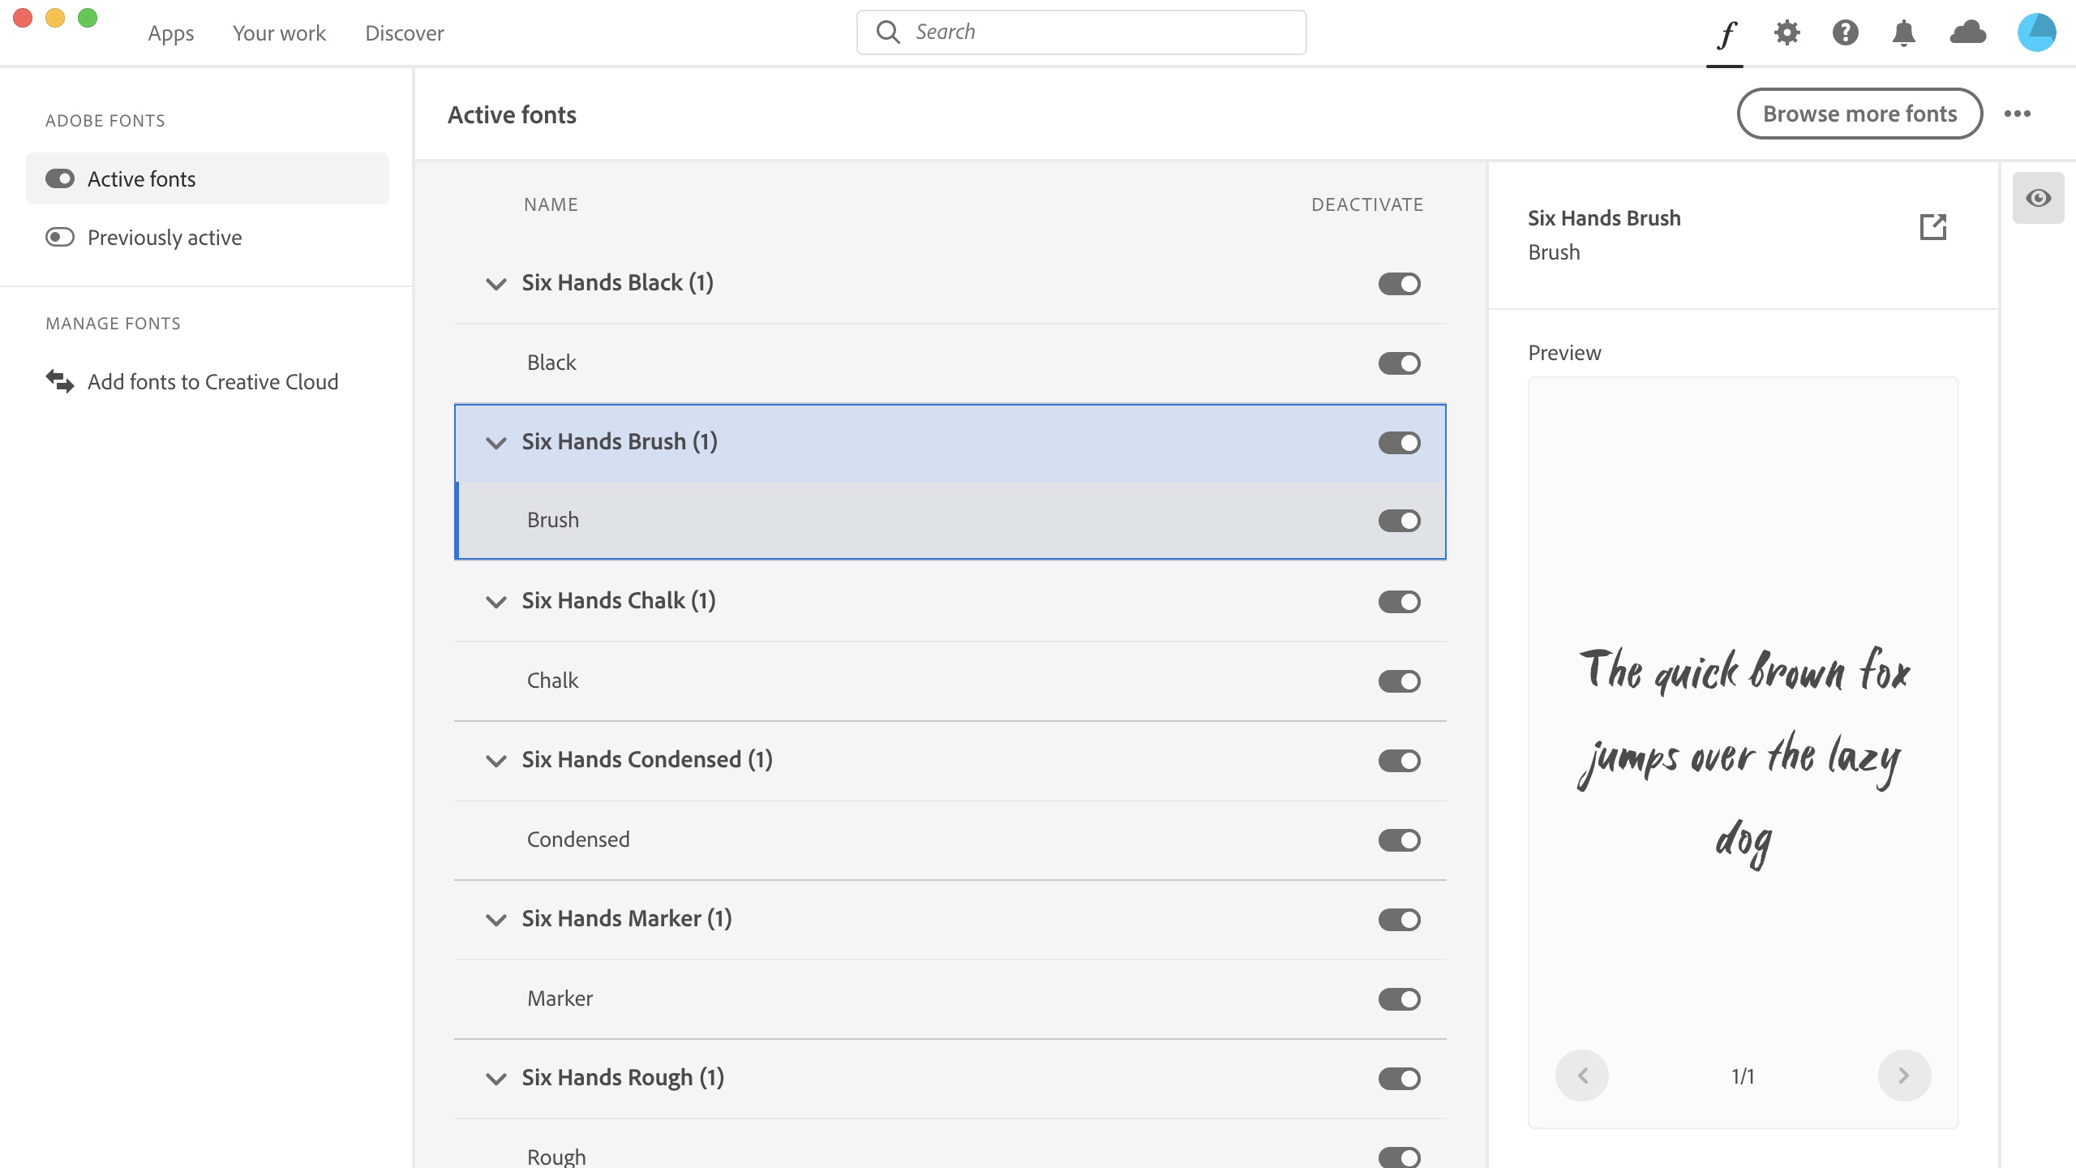Open the Settings gear icon
Screen dimensions: 2076x1168
[x=1786, y=32]
